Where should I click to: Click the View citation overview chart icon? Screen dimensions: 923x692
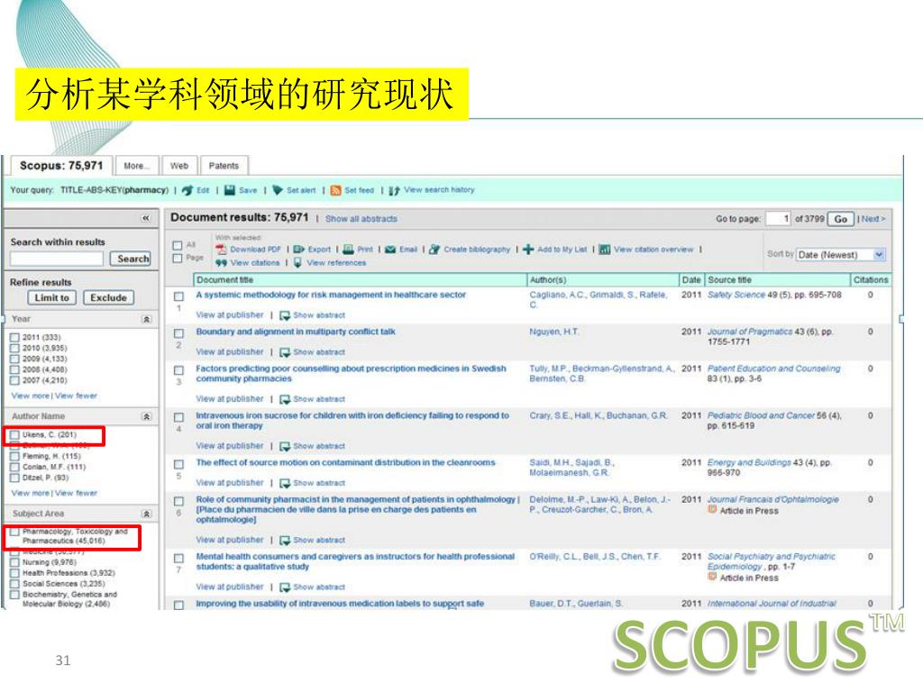pyautogui.click(x=605, y=250)
